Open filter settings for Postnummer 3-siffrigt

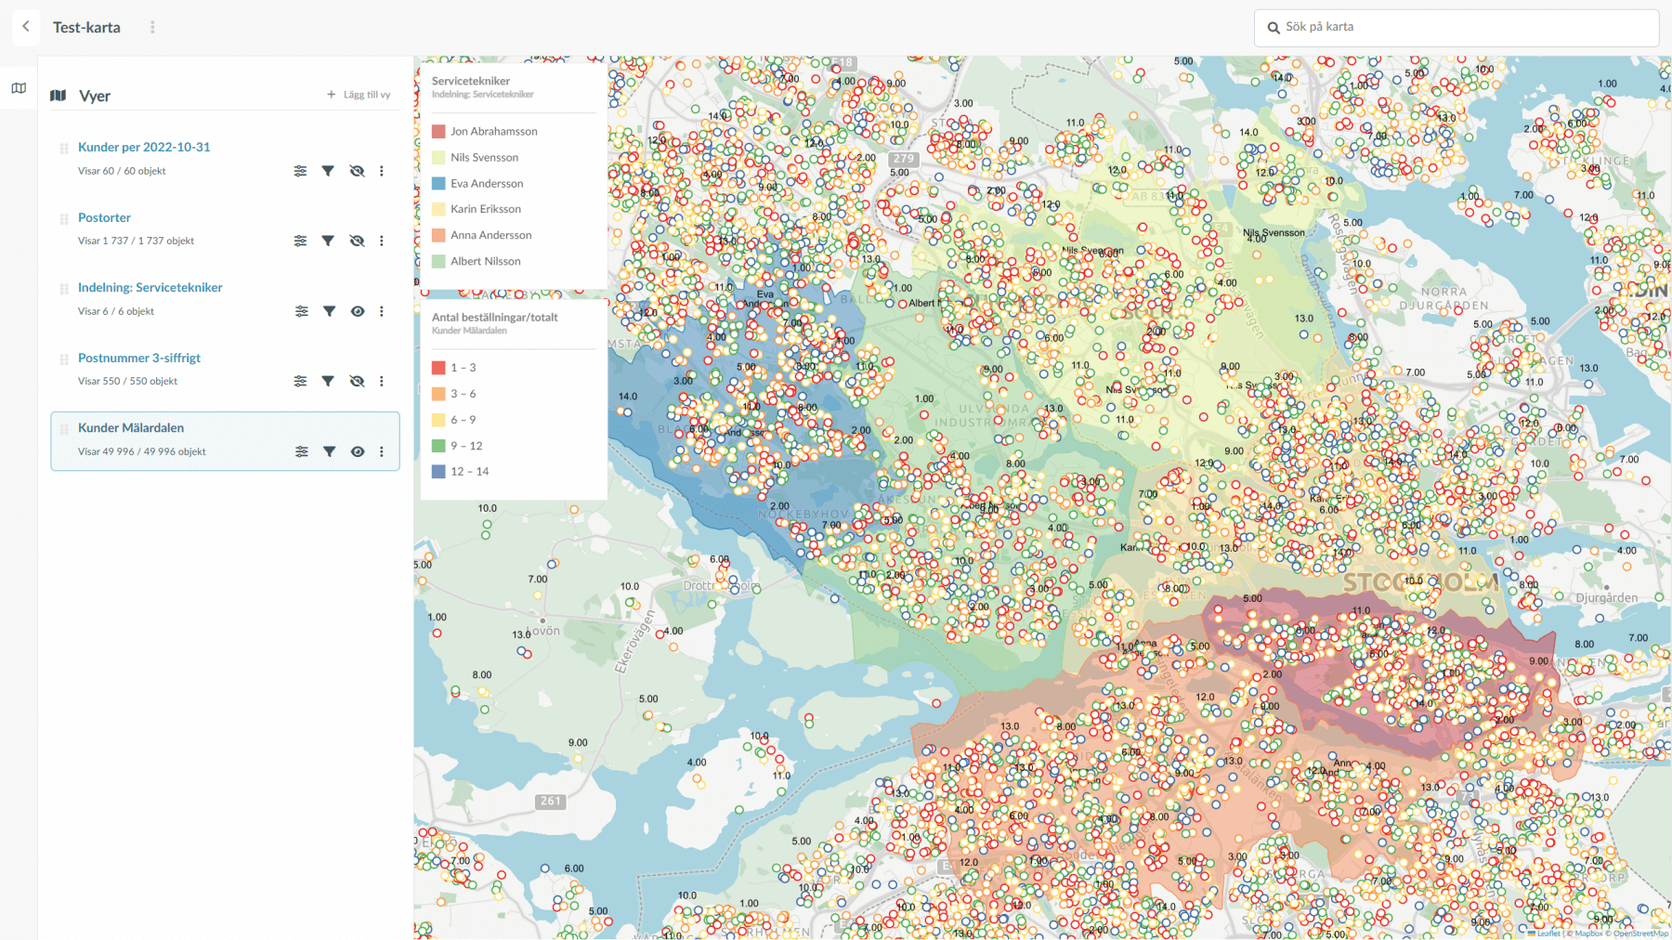click(x=328, y=381)
